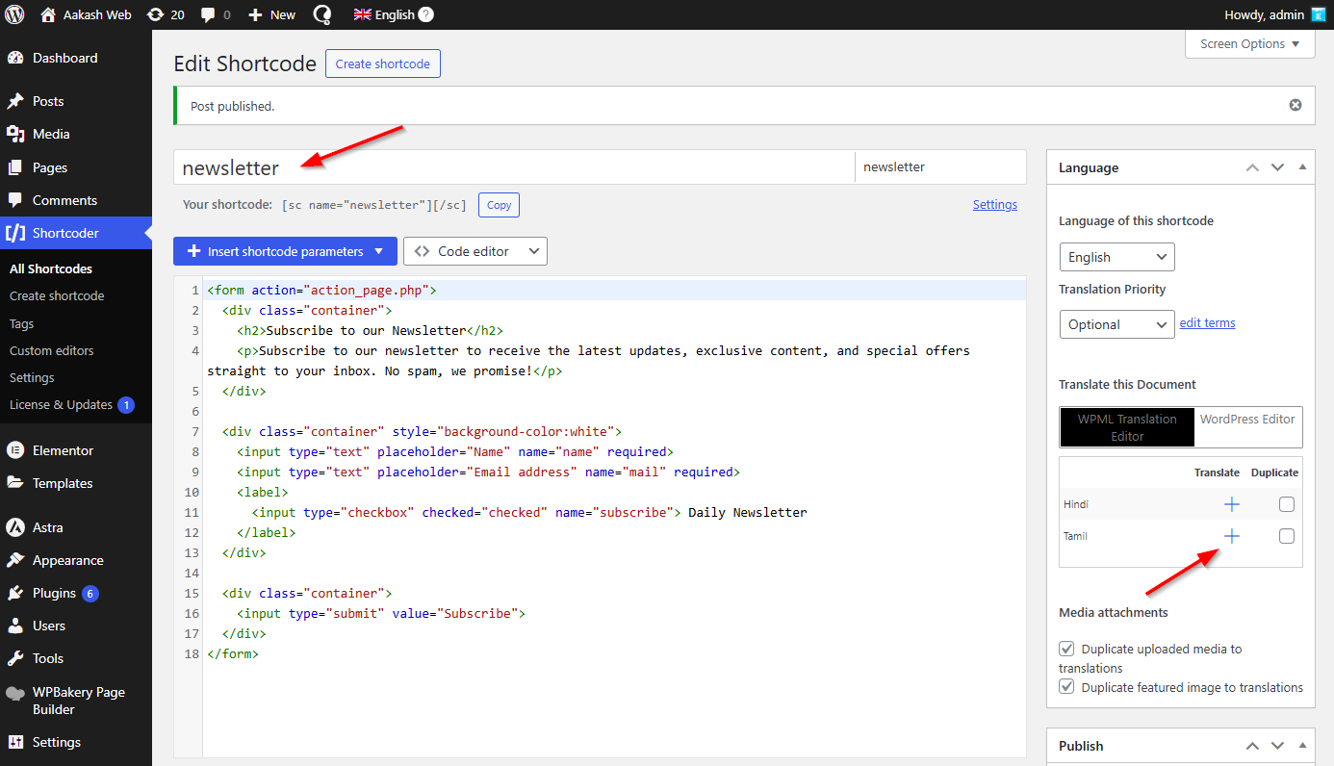Viewport: 1334px width, 766px height.
Task: Select WPML Translation Editor tab
Action: (x=1127, y=427)
